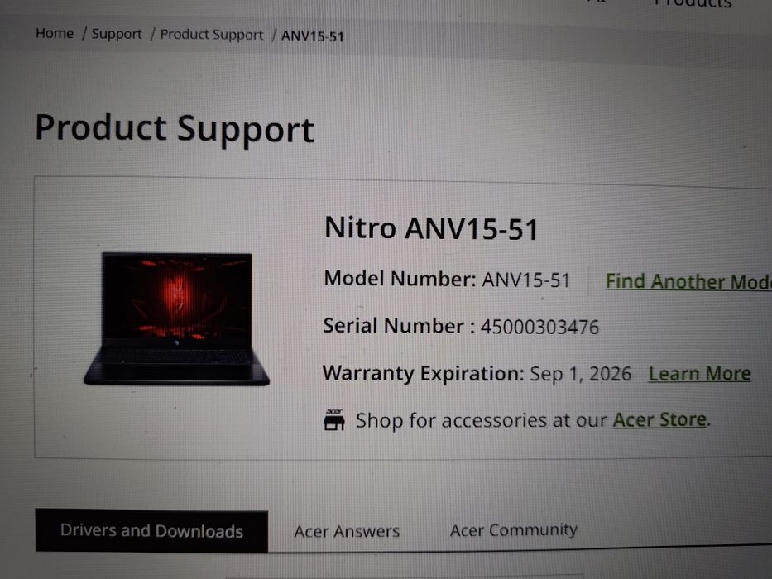Select the serial number 45000303476 text

click(x=539, y=327)
